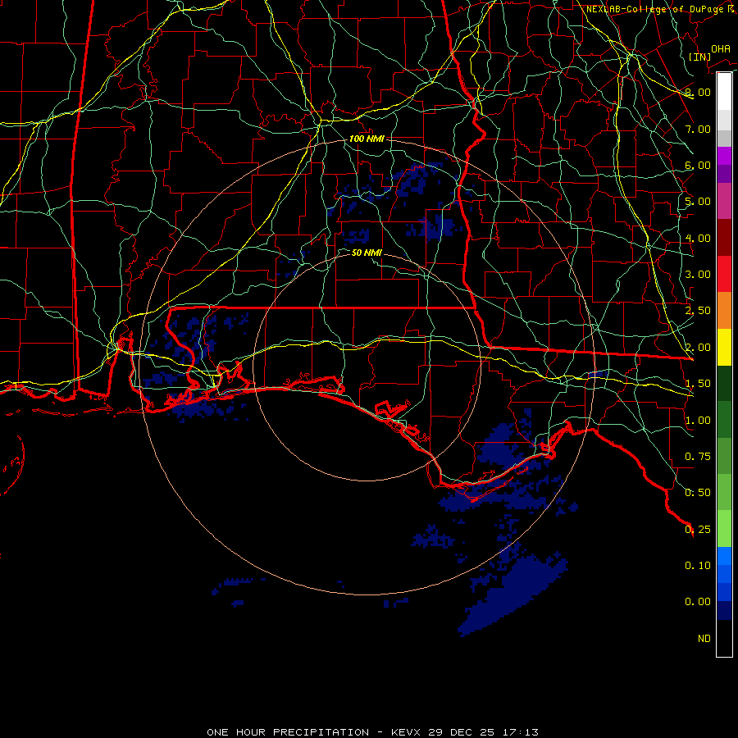Click the '[IN]' units label
Image resolution: width=738 pixels, height=738 pixels.
click(699, 57)
